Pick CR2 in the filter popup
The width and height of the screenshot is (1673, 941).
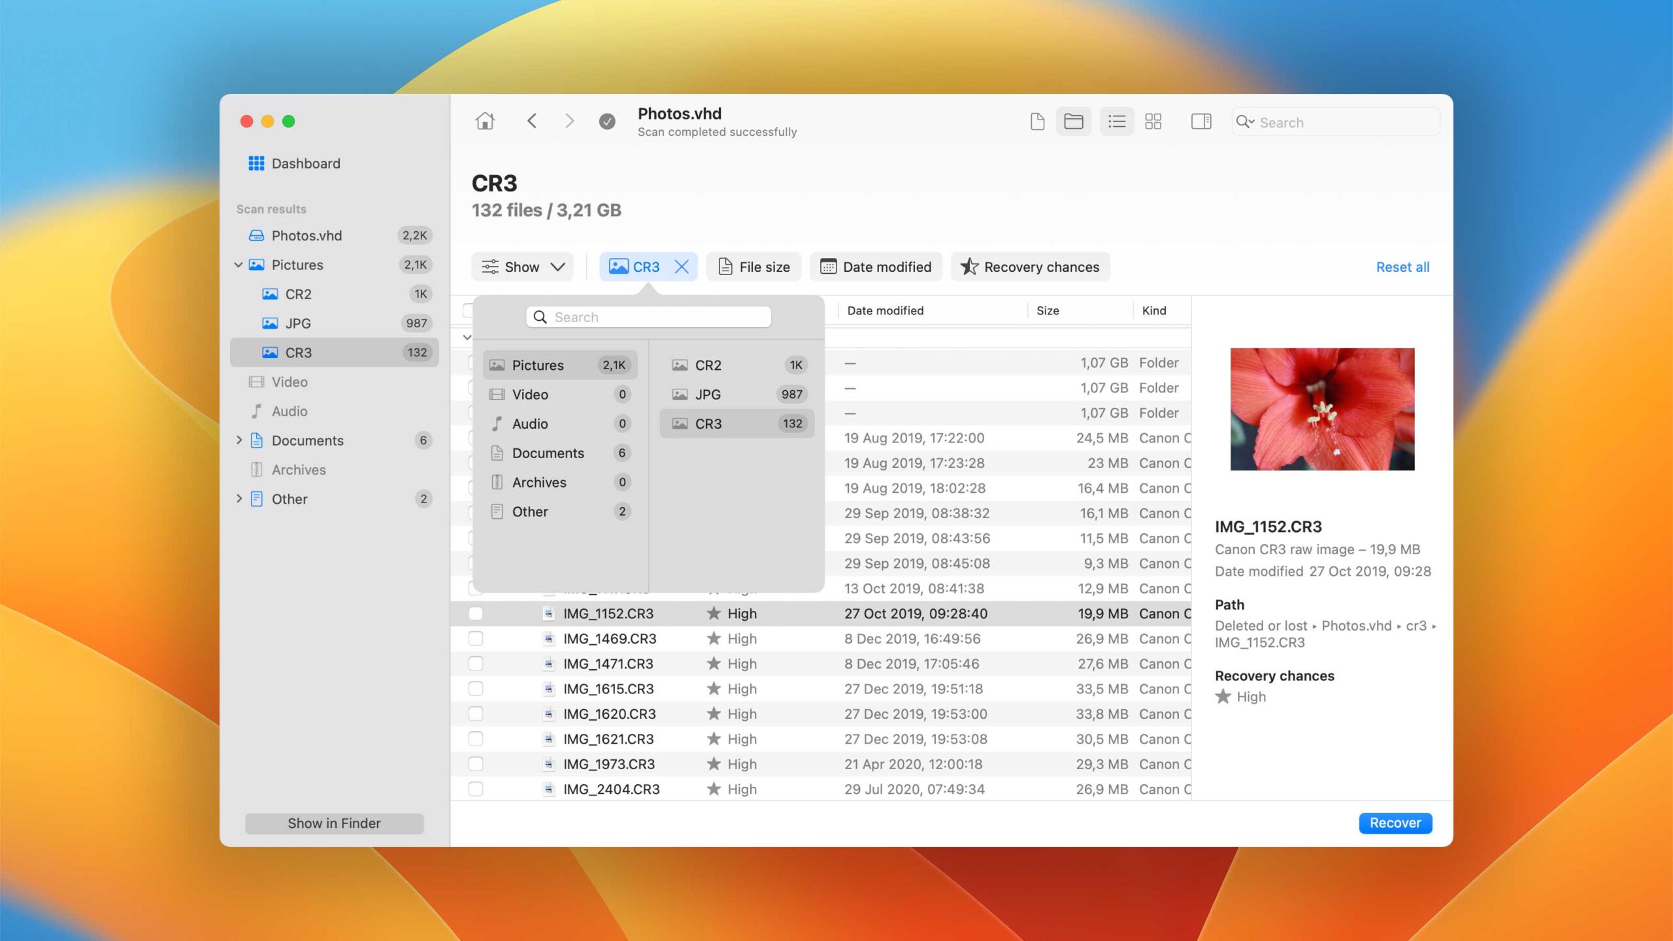pyautogui.click(x=737, y=365)
